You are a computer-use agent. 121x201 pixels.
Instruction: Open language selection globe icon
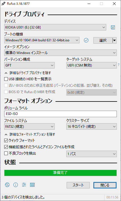[x=7, y=185]
